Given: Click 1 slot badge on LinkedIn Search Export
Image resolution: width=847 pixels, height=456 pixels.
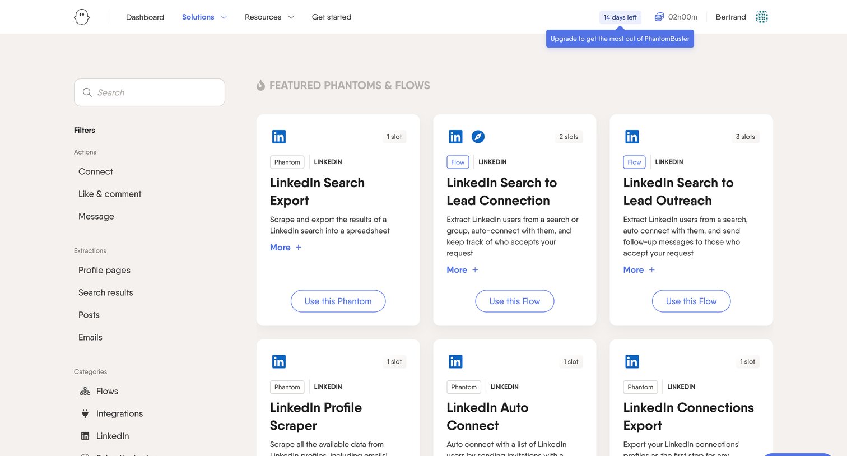Looking at the screenshot, I should (x=394, y=137).
